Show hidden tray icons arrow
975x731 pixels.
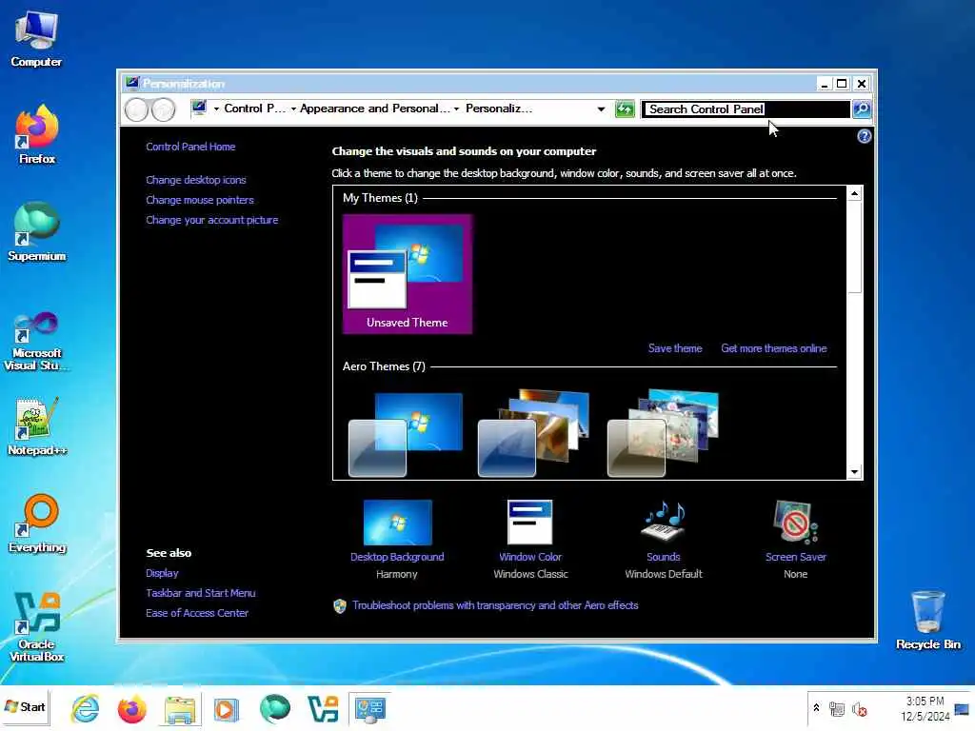coord(816,707)
